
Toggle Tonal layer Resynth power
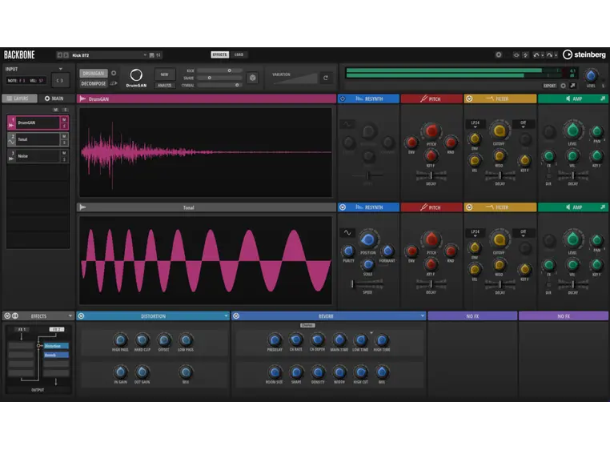[x=343, y=207]
